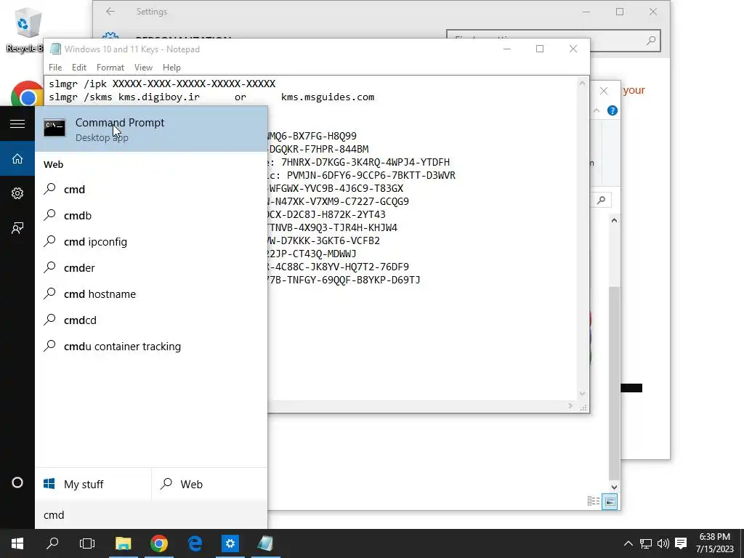744x558 pixels.
Task: Open Notepad File menu
Action: [x=55, y=68]
